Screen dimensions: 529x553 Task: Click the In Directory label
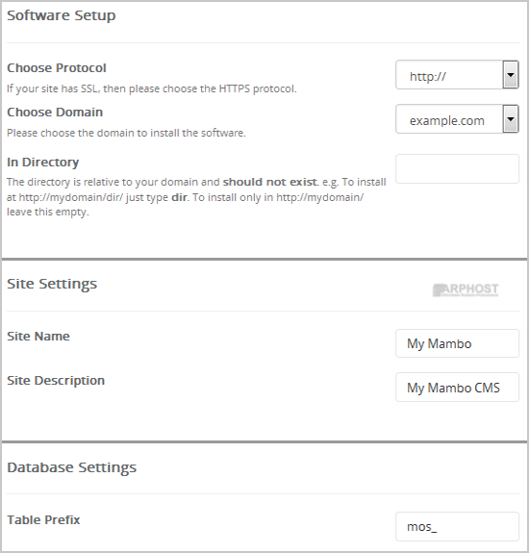click(x=42, y=163)
